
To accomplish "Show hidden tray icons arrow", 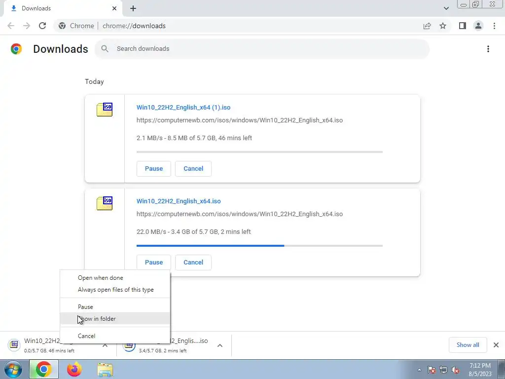I will 419,370.
